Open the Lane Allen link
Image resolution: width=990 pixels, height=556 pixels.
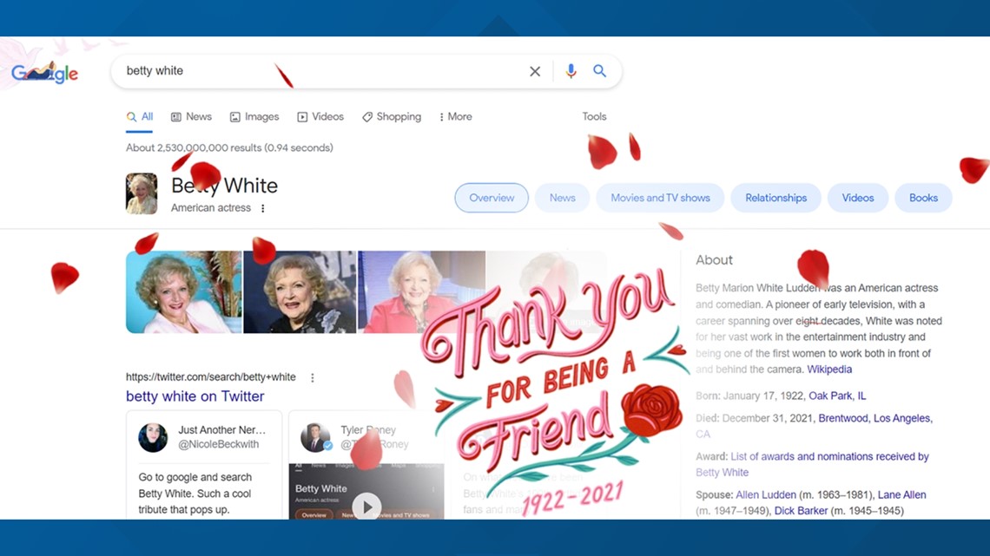pos(901,495)
